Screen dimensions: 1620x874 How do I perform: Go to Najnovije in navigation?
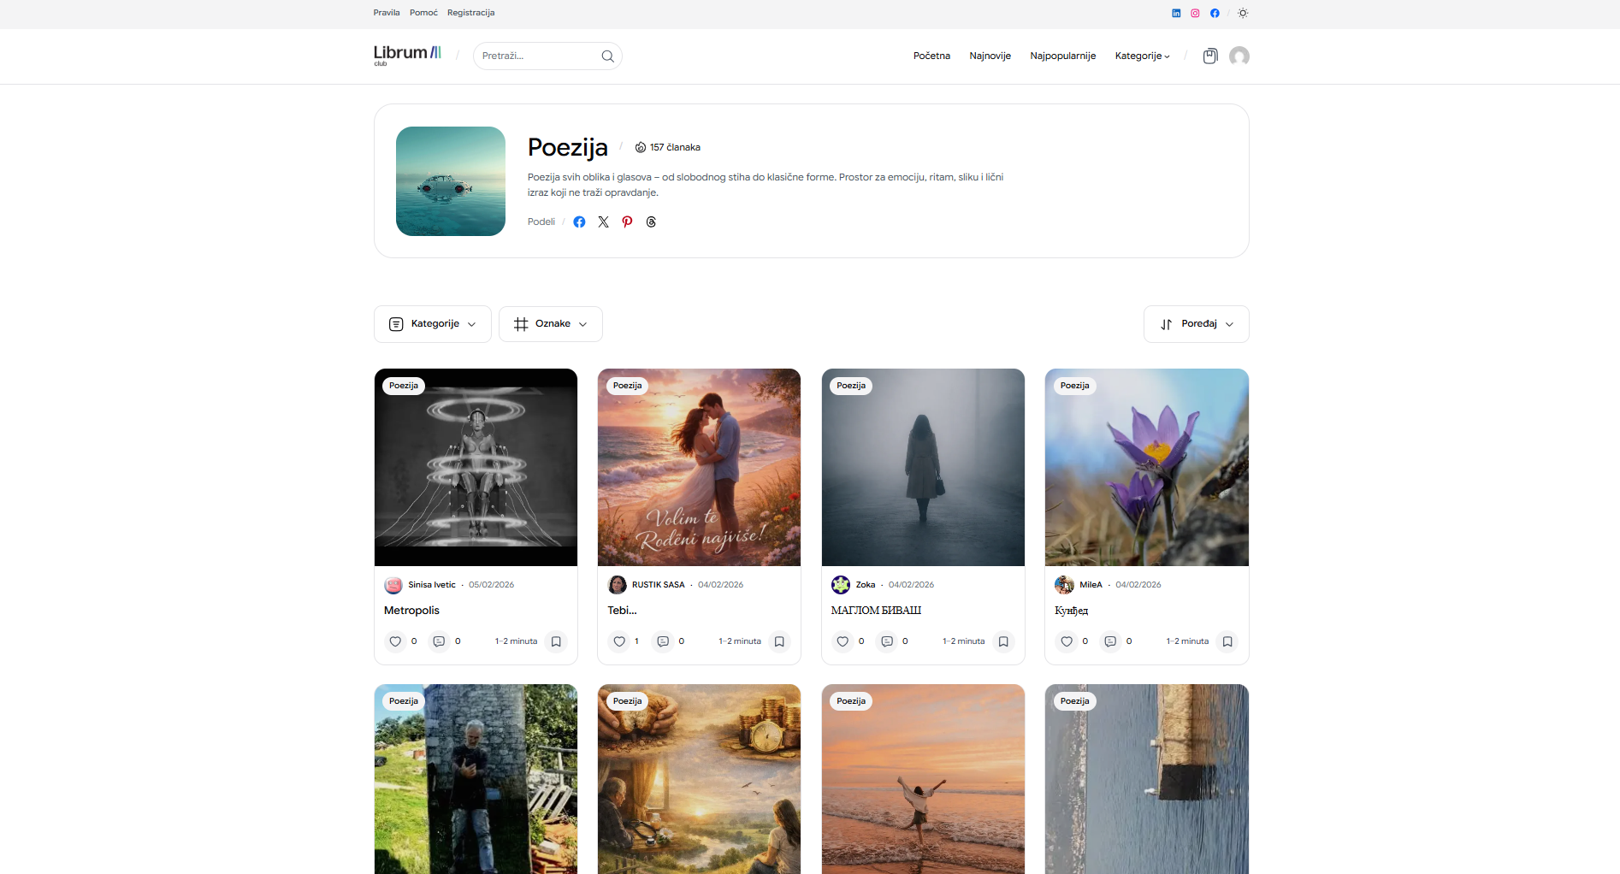990,56
